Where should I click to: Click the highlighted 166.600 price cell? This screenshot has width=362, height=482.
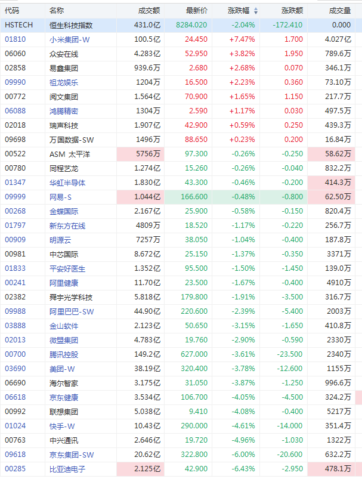(x=188, y=197)
